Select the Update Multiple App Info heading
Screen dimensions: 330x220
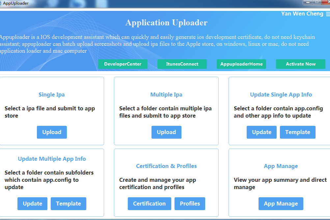point(52,159)
